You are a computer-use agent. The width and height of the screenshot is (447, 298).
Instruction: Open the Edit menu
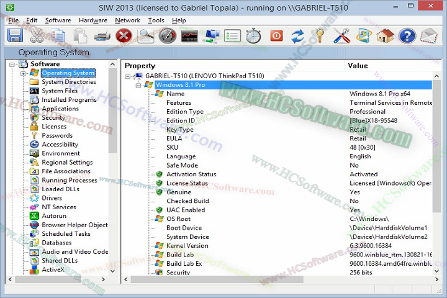(32, 20)
